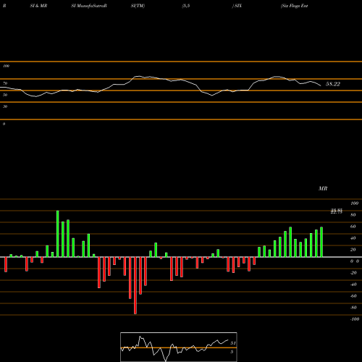
Task: Click the tallest green MR histogram bar
Action: (x=58, y=234)
